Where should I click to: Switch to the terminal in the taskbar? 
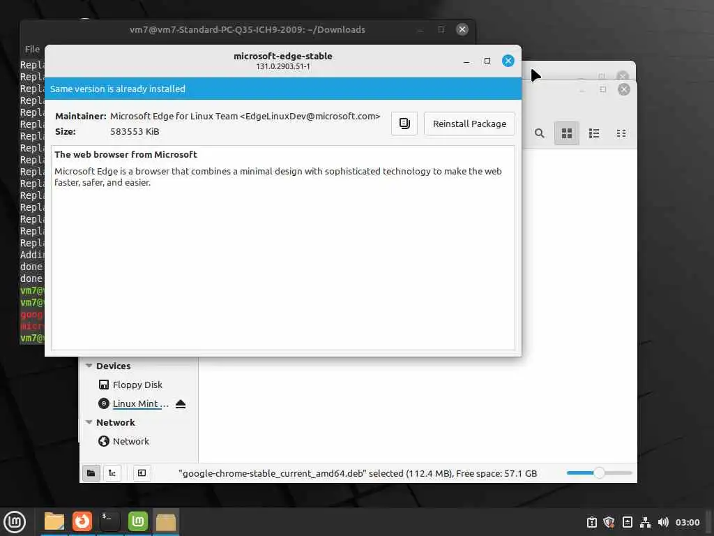click(x=109, y=522)
